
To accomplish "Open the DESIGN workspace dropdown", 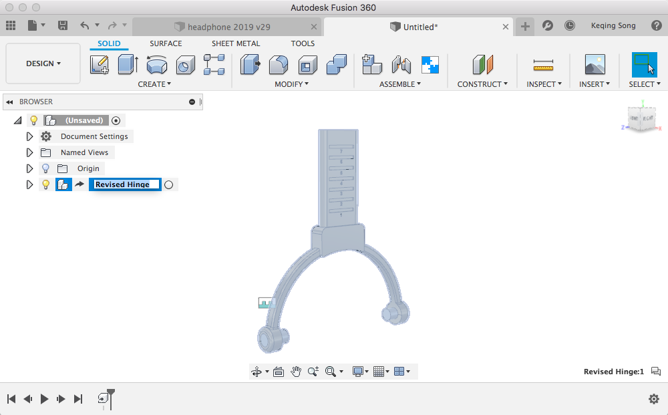I will point(43,63).
